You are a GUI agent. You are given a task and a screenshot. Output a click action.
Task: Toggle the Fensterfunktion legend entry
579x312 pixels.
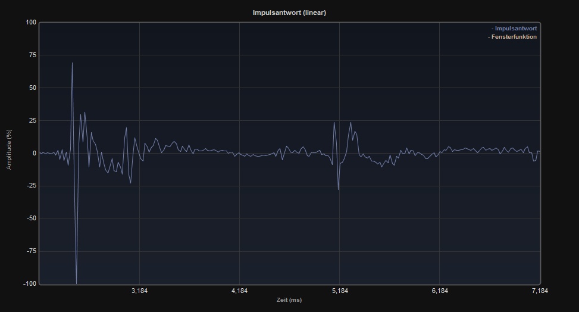tap(513, 37)
